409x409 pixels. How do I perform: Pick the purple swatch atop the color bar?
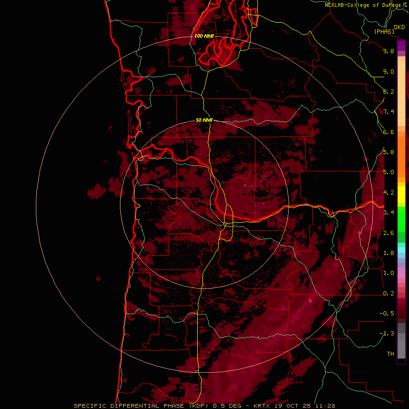click(401, 45)
